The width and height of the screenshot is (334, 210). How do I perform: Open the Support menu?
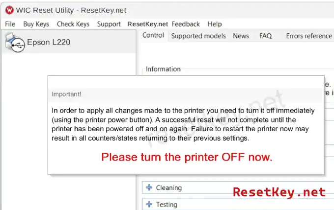[x=109, y=24]
